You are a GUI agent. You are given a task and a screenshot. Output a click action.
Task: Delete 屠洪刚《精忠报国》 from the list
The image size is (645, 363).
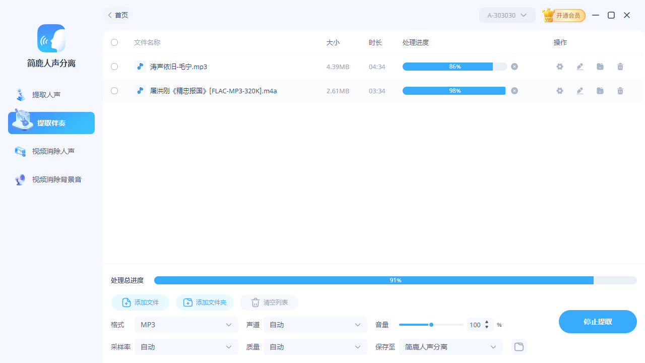620,91
